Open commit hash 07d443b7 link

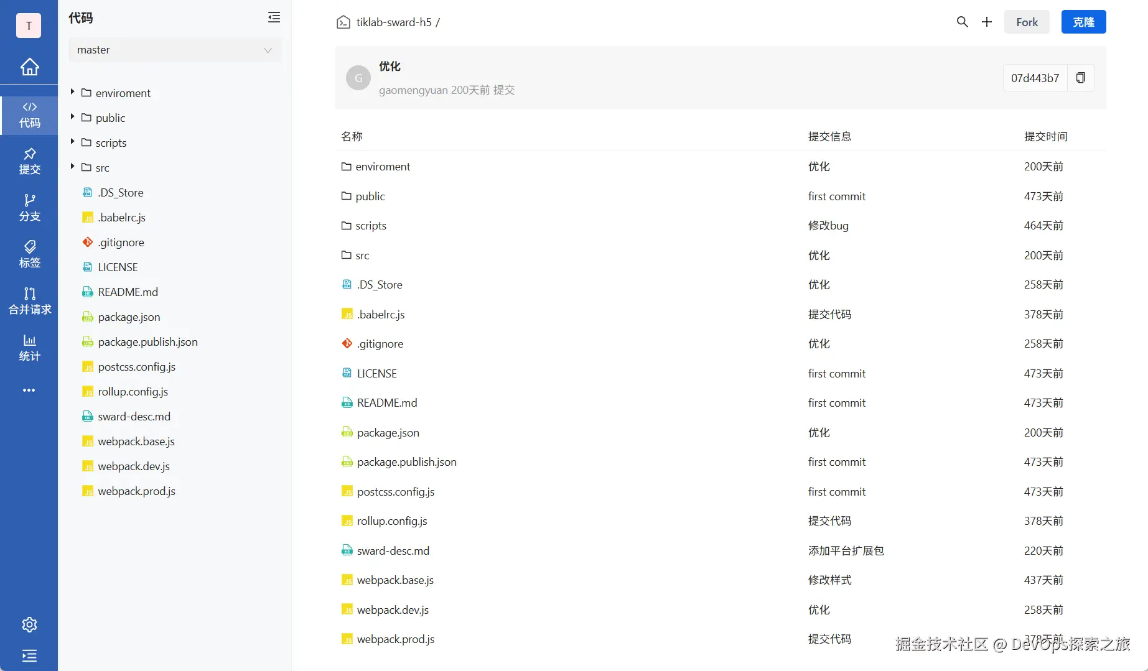[x=1035, y=78]
